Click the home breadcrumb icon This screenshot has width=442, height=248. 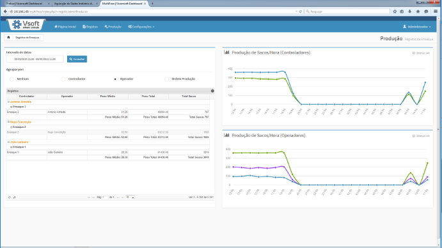(8, 38)
